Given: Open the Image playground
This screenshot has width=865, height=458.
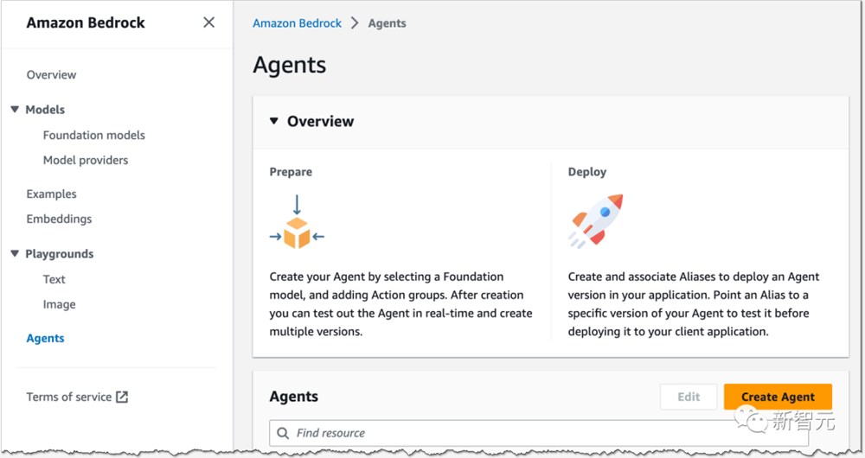Looking at the screenshot, I should (59, 305).
